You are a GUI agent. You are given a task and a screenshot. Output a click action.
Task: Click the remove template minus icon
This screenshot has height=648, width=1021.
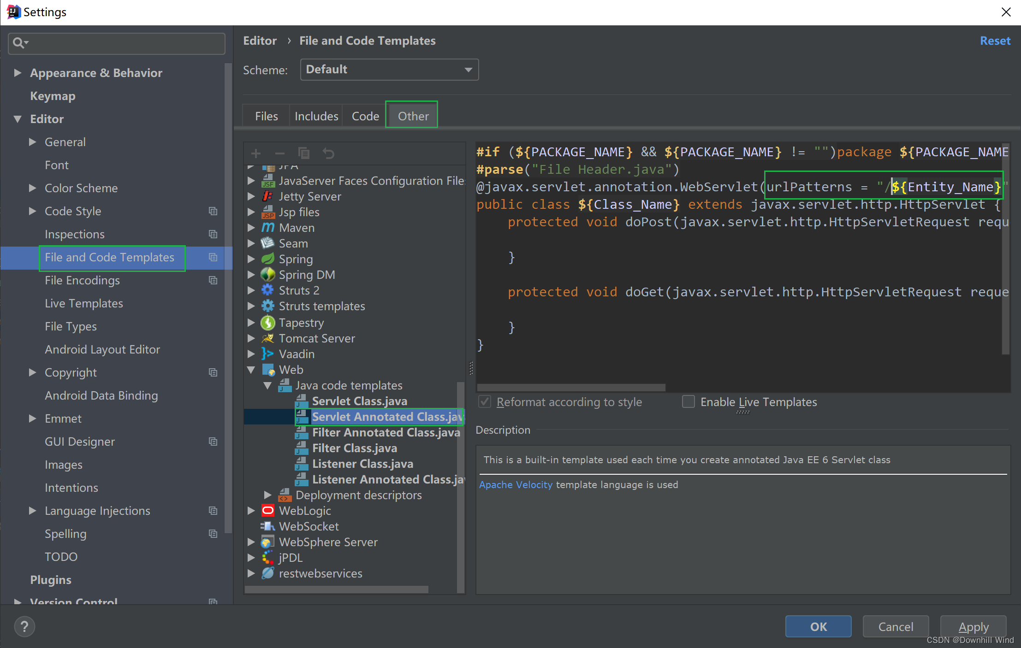coord(279,153)
